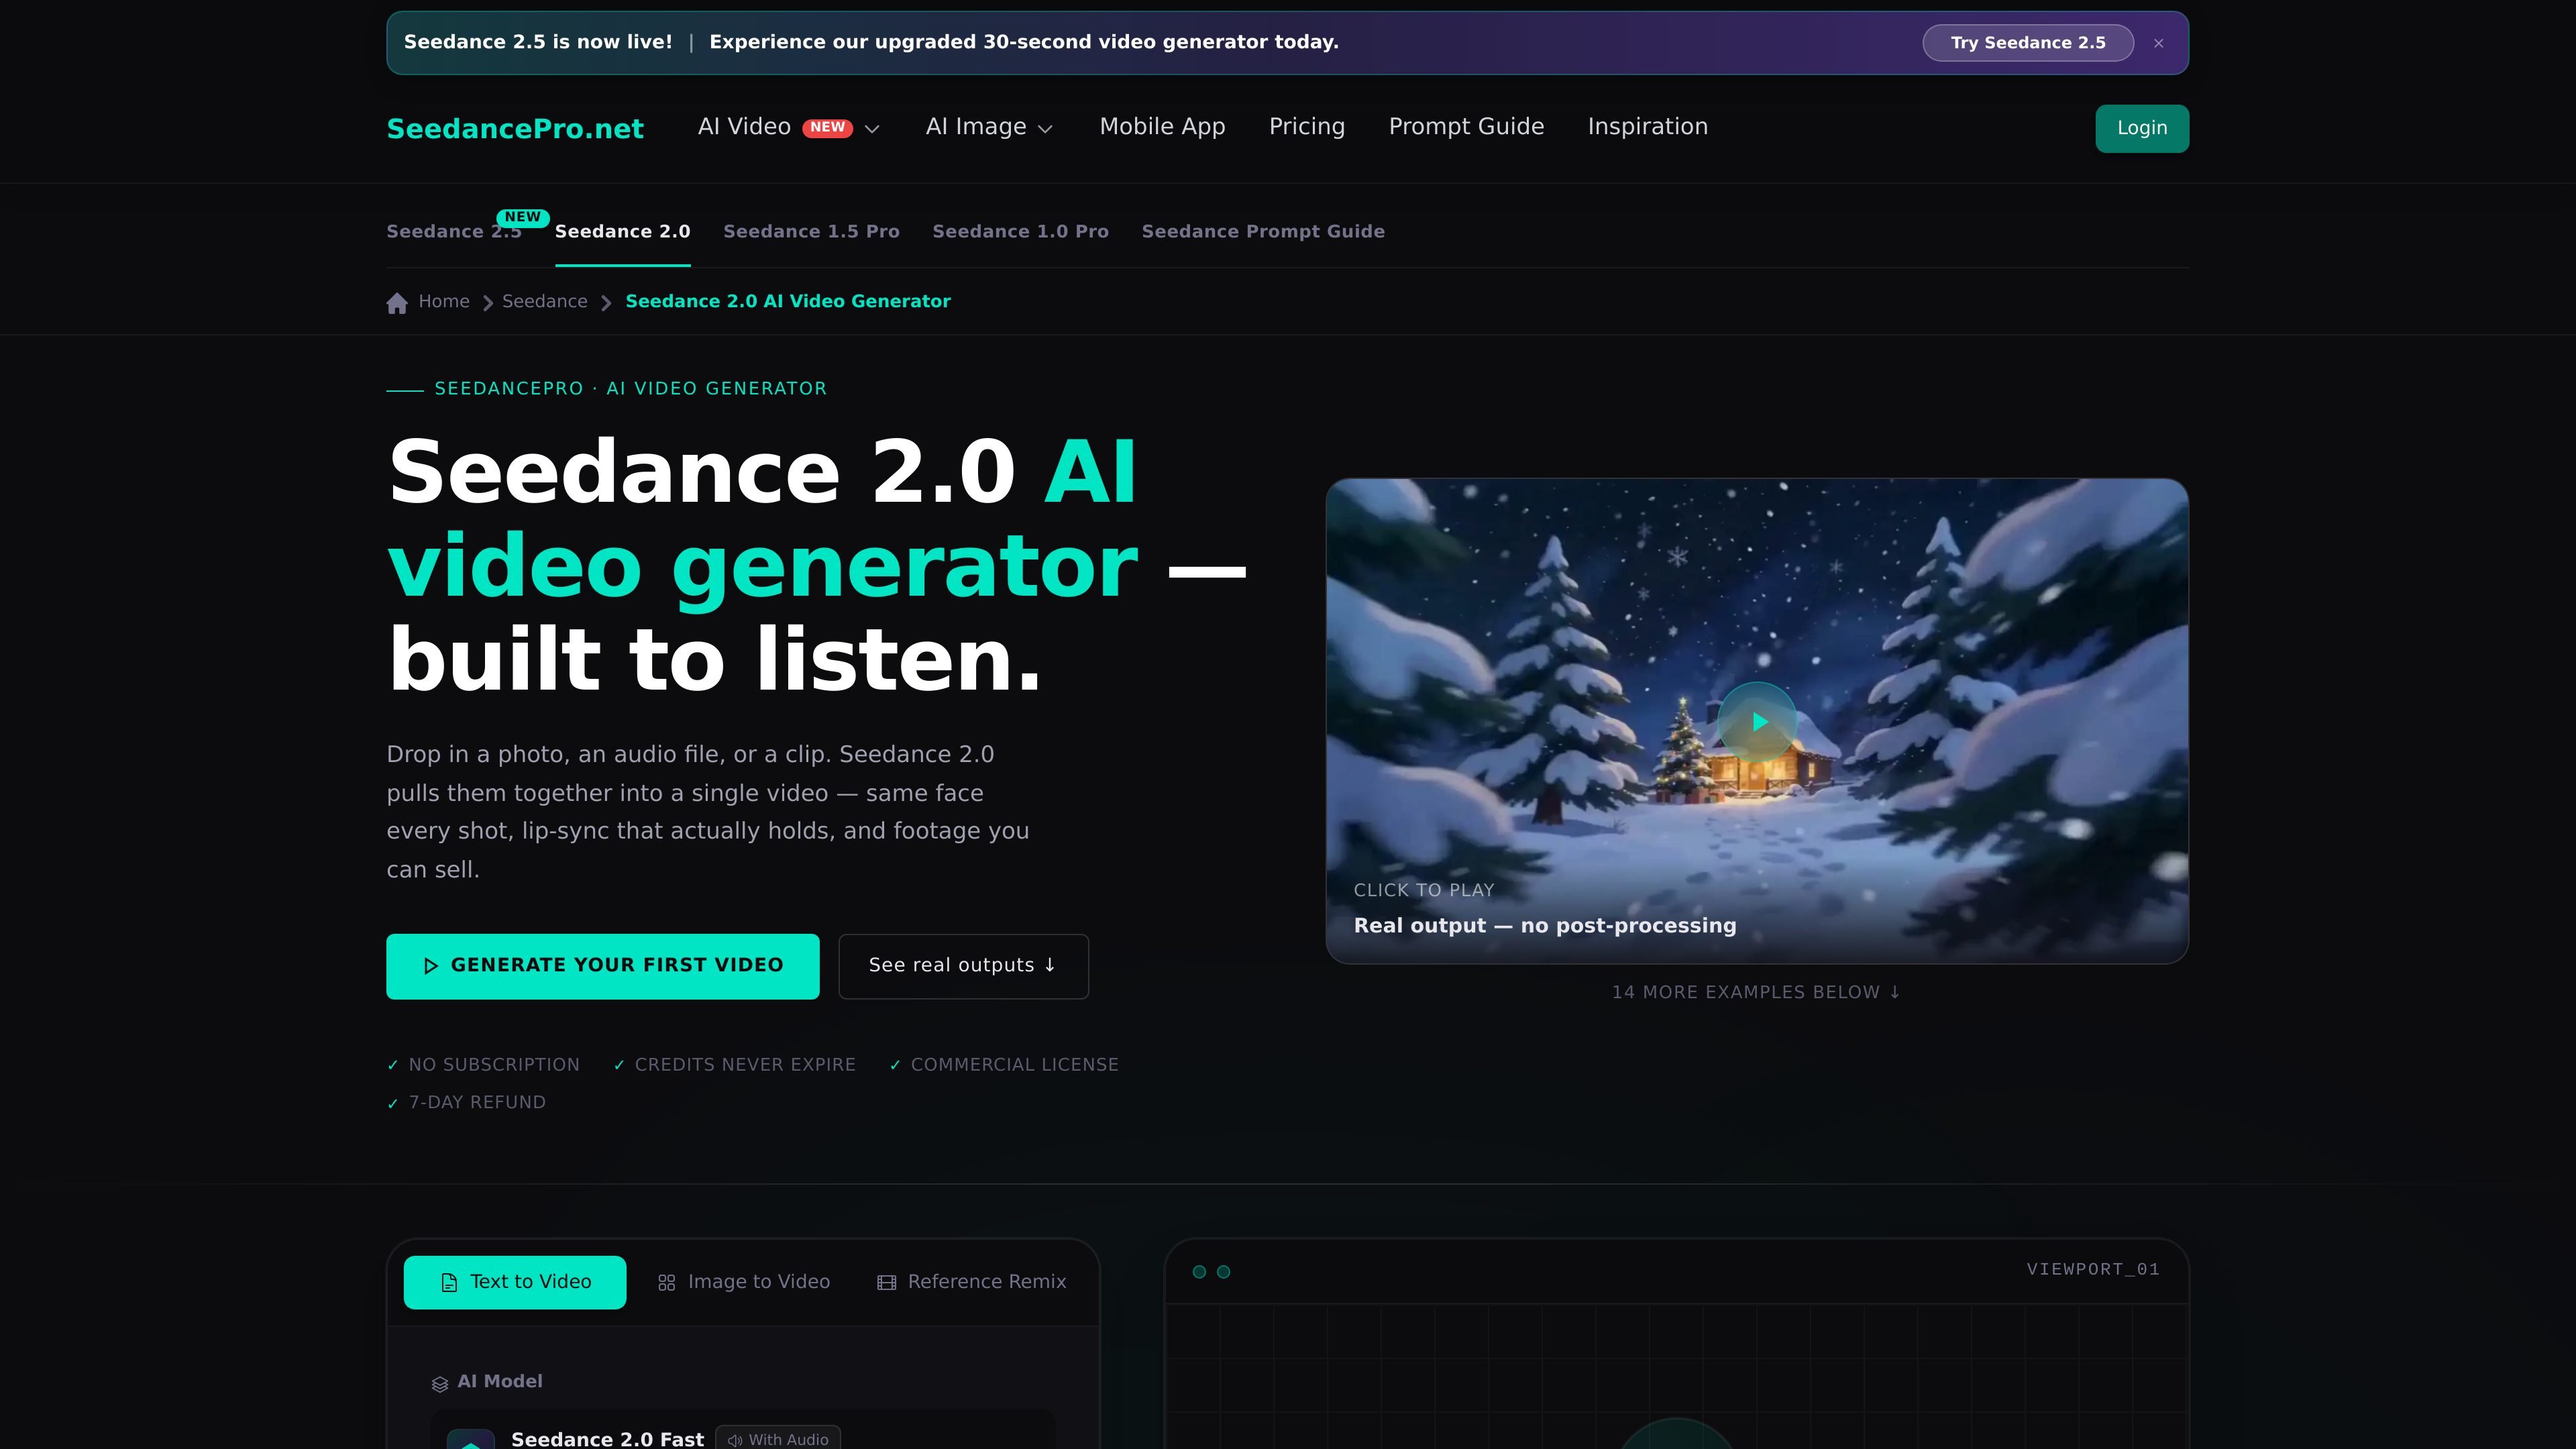Close the Seedance 2.5 announcement banner
The width and height of the screenshot is (2576, 1449).
point(2158,43)
